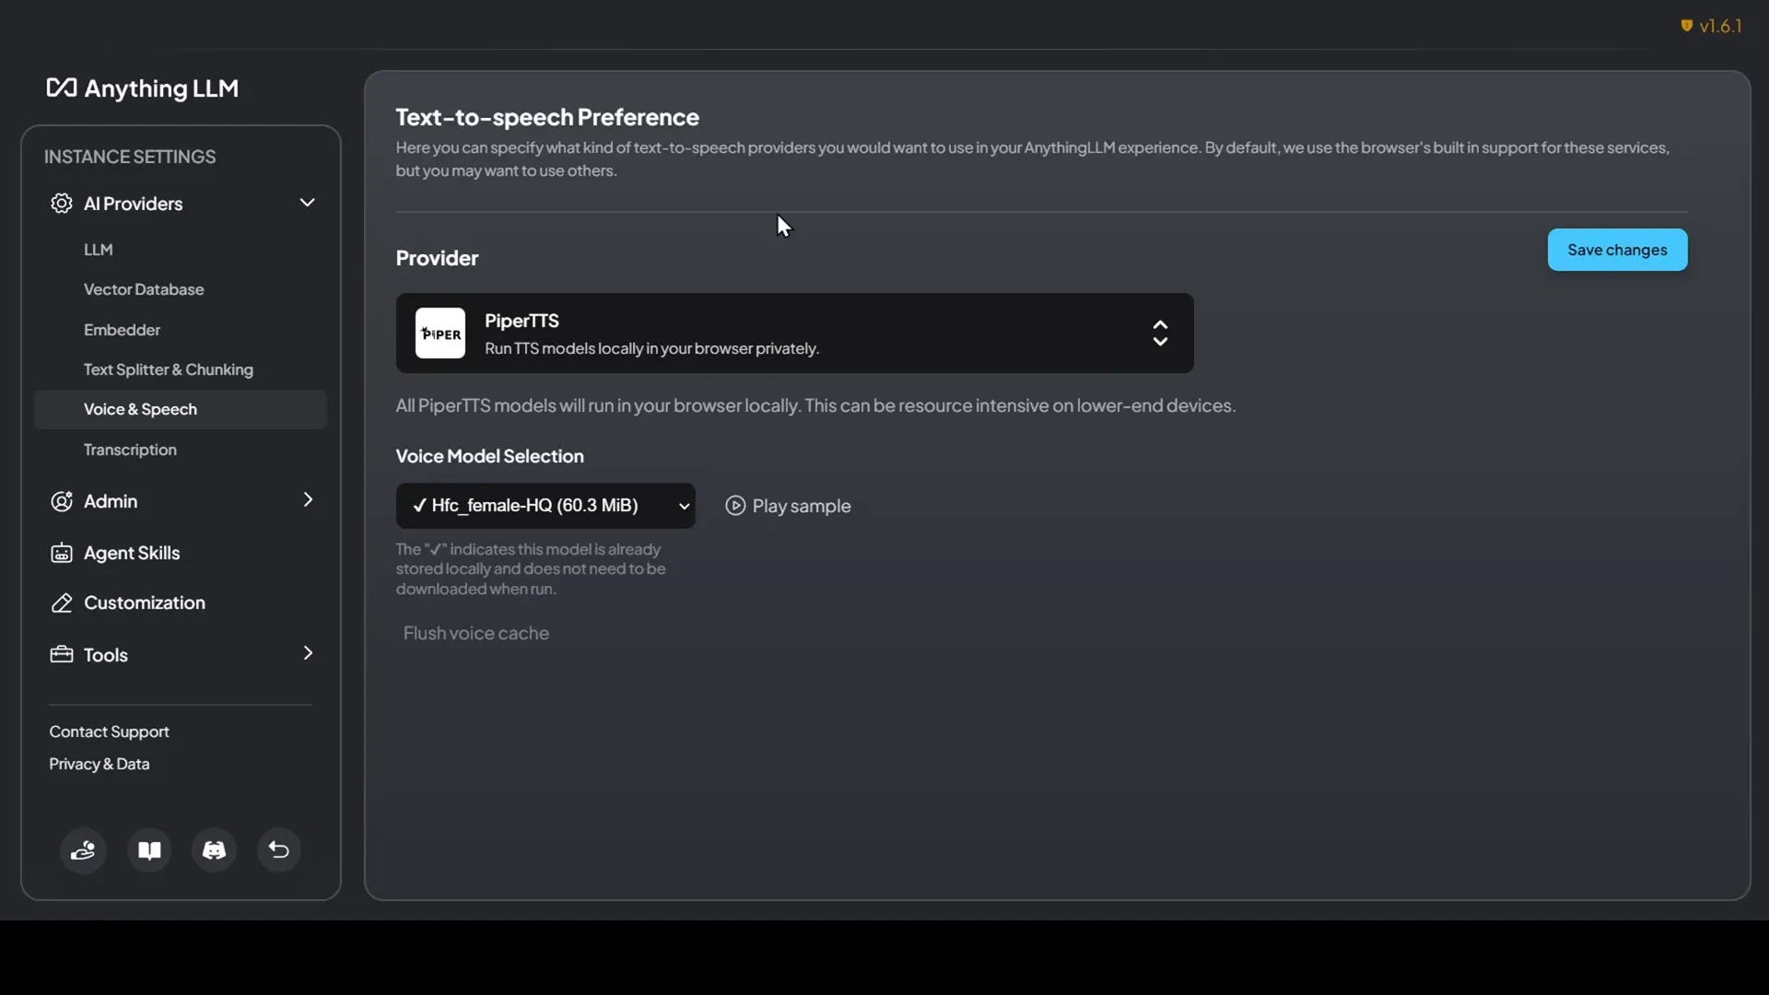Viewport: 1769px width, 995px height.
Task: Open the Transcription settings page
Action: [130, 450]
